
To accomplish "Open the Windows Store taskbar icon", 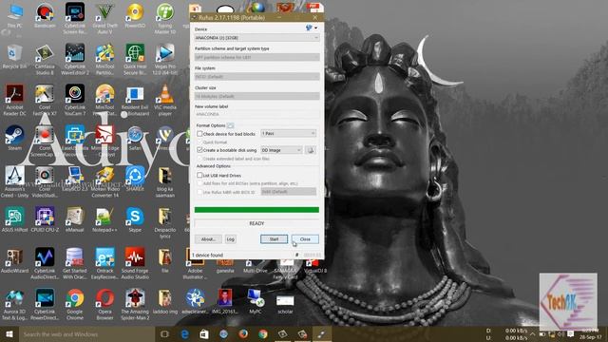I will 204,334.
